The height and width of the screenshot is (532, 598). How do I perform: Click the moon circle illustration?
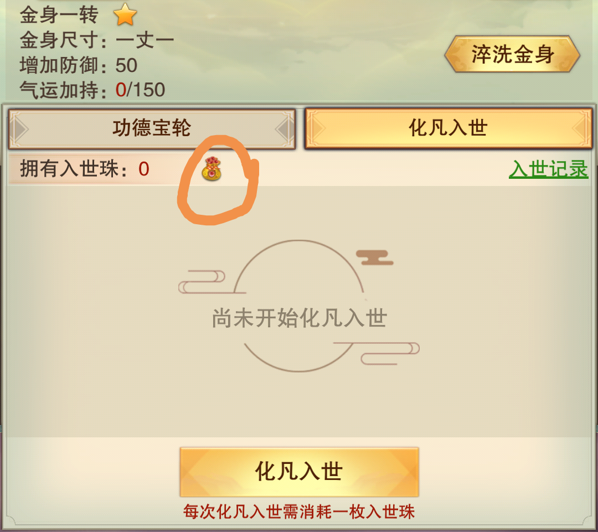(298, 306)
